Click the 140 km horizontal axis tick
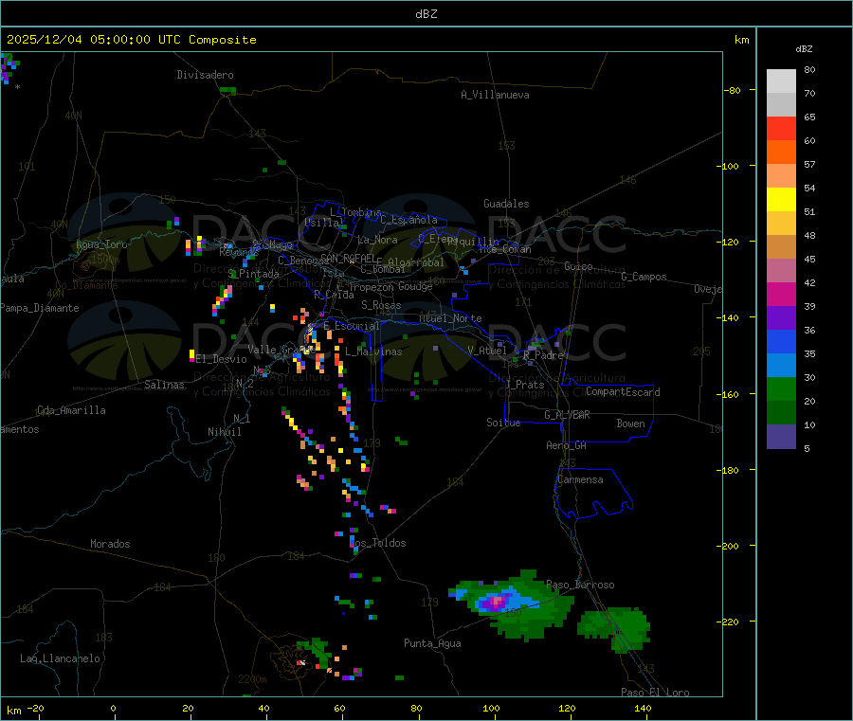Viewport: 853px width, 721px height. (x=643, y=708)
